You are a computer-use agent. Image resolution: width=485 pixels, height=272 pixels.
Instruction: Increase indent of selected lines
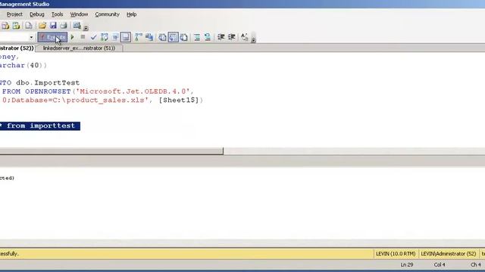point(232,37)
